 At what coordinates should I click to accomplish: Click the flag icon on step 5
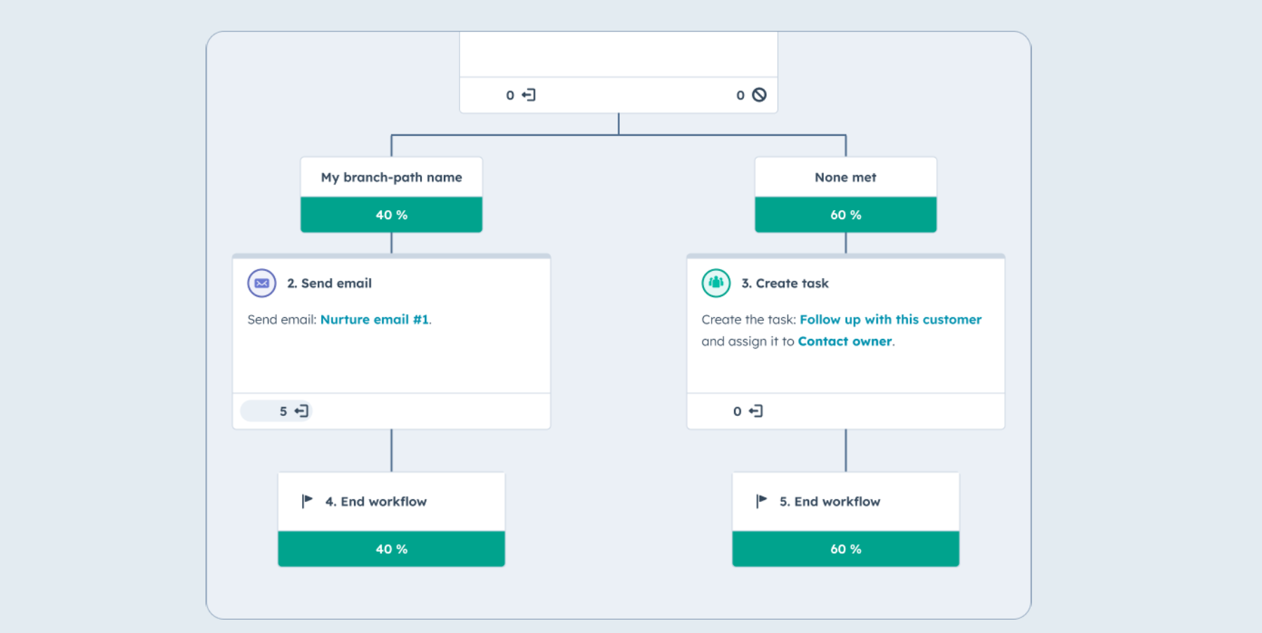pyautogui.click(x=761, y=501)
